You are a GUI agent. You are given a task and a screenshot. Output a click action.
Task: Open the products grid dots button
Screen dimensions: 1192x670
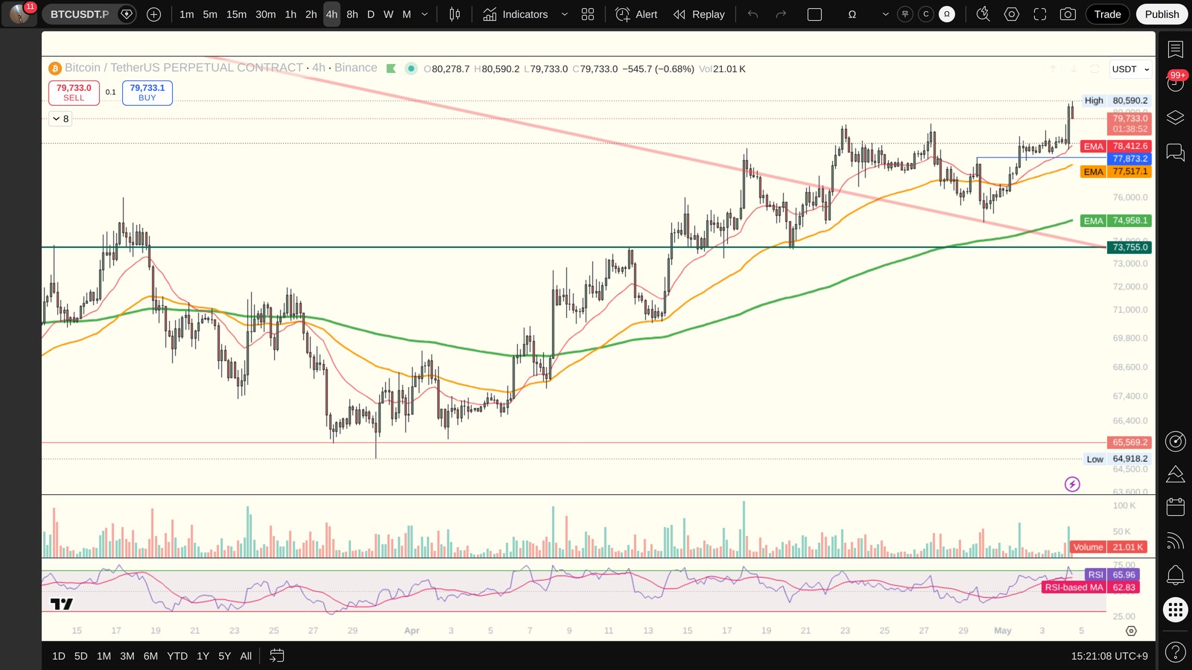click(x=1175, y=610)
